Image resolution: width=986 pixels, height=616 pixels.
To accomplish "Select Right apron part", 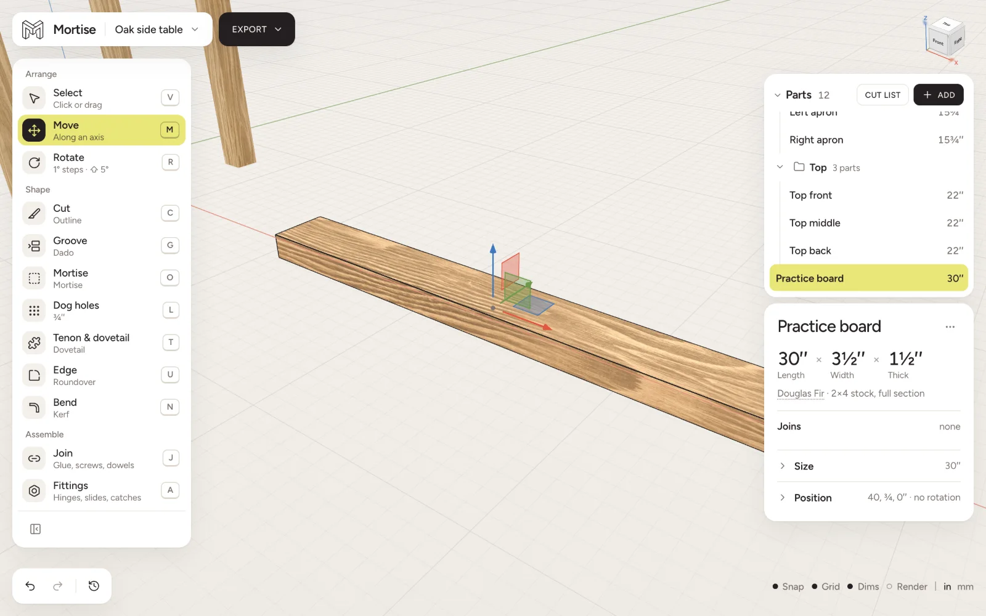I will tap(869, 140).
